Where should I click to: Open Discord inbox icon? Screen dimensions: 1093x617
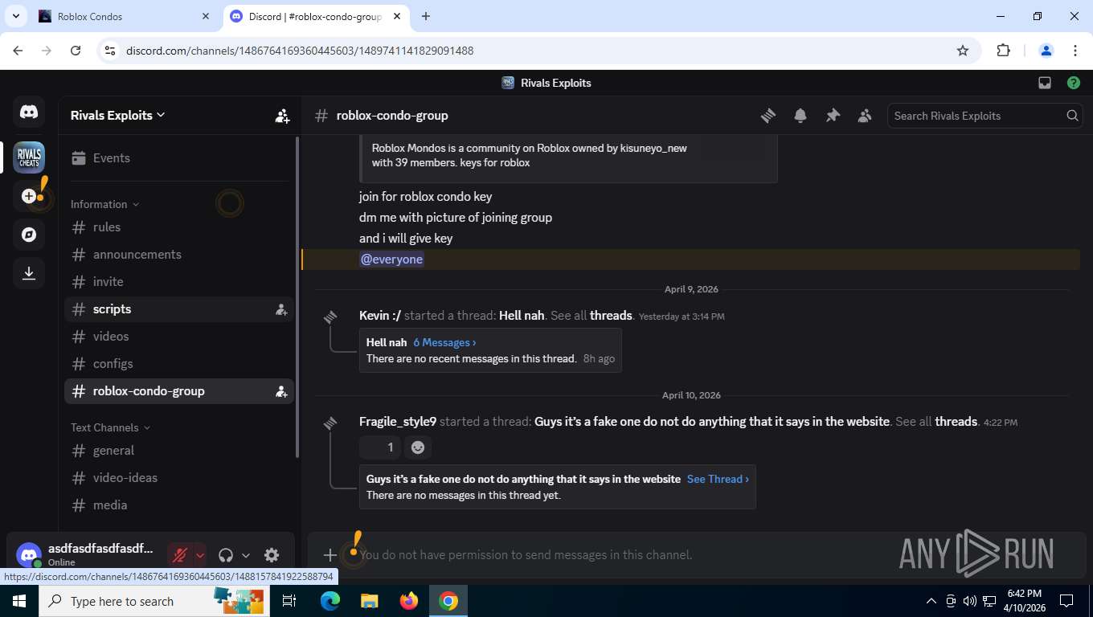click(1045, 83)
